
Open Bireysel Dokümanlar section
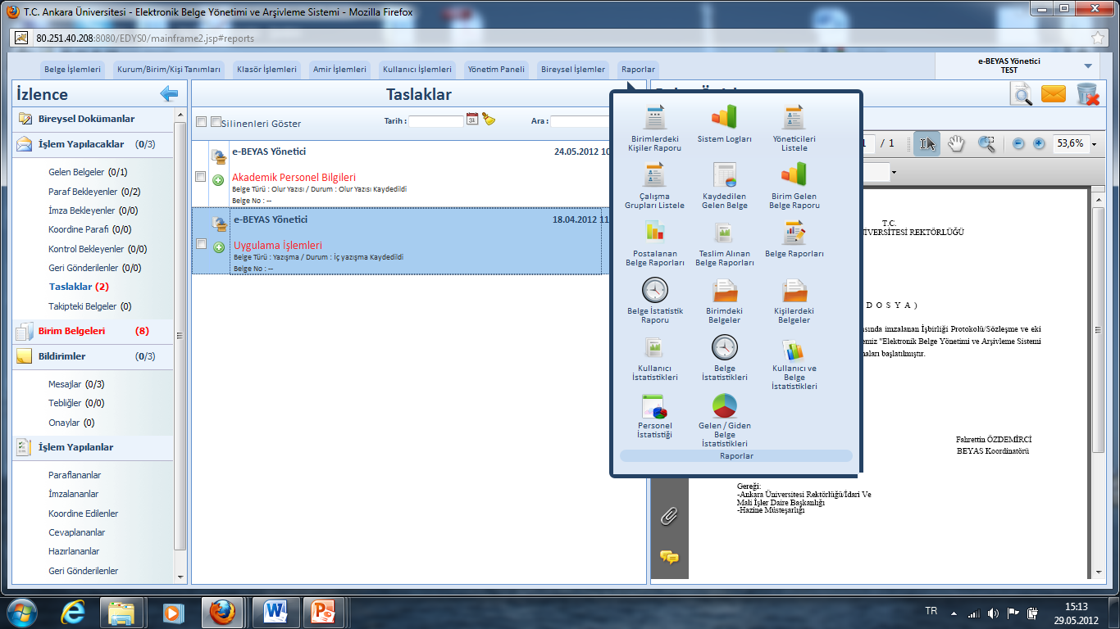93,119
